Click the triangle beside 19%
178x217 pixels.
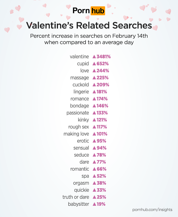pos(94,204)
